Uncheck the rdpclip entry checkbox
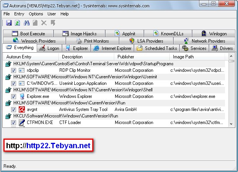 13,70
